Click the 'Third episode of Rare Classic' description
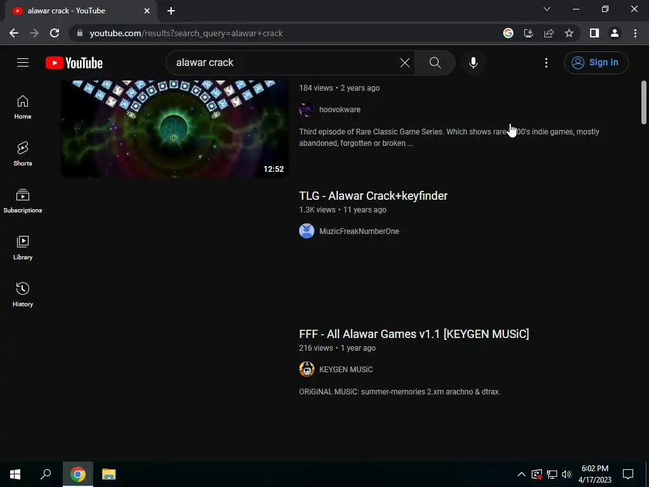 (449, 138)
